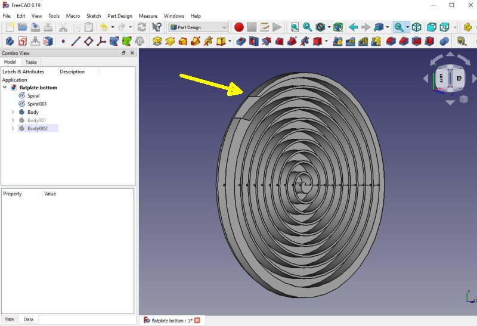The width and height of the screenshot is (477, 326).
Task: Click the Pocket tool
Action: coord(241,41)
